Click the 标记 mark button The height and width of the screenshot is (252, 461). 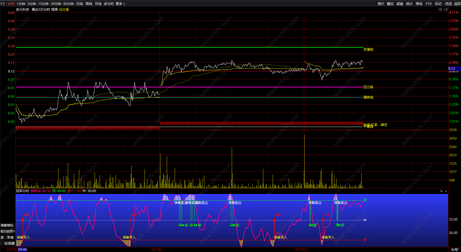(438, 4)
